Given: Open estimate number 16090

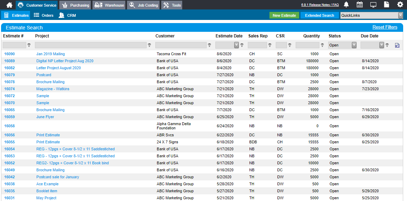Looking at the screenshot, I should 10,54.
